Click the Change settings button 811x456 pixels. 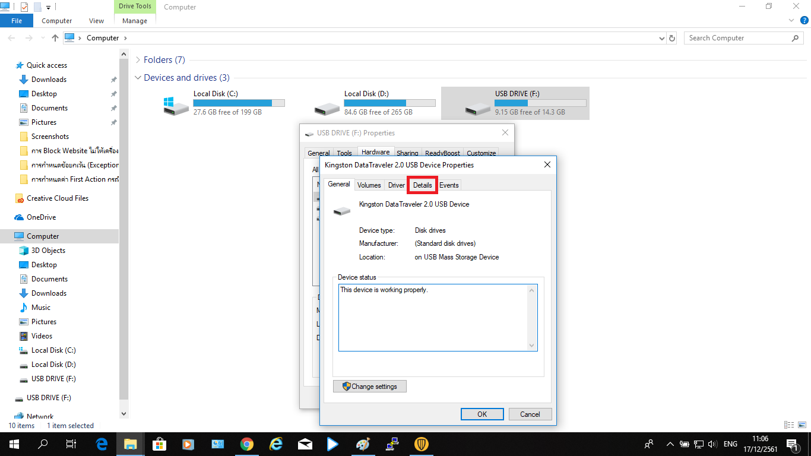[x=369, y=387]
